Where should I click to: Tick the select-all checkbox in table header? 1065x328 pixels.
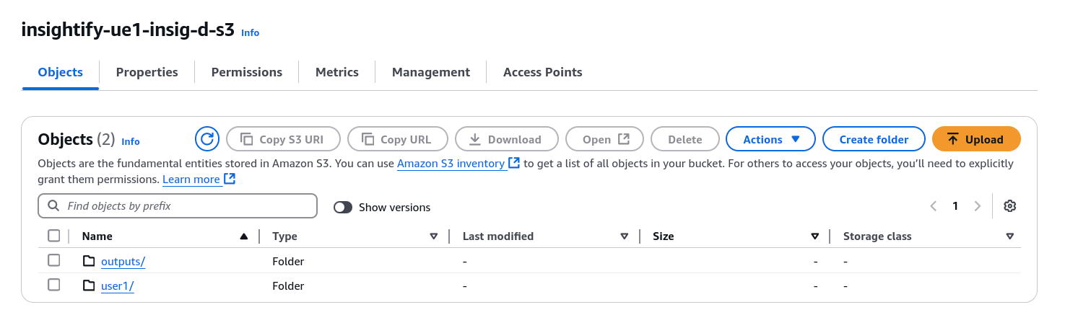pos(53,236)
